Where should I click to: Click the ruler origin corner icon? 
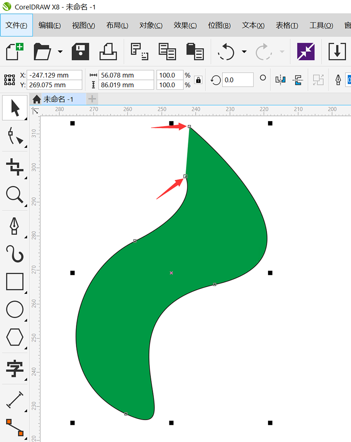tap(35, 110)
